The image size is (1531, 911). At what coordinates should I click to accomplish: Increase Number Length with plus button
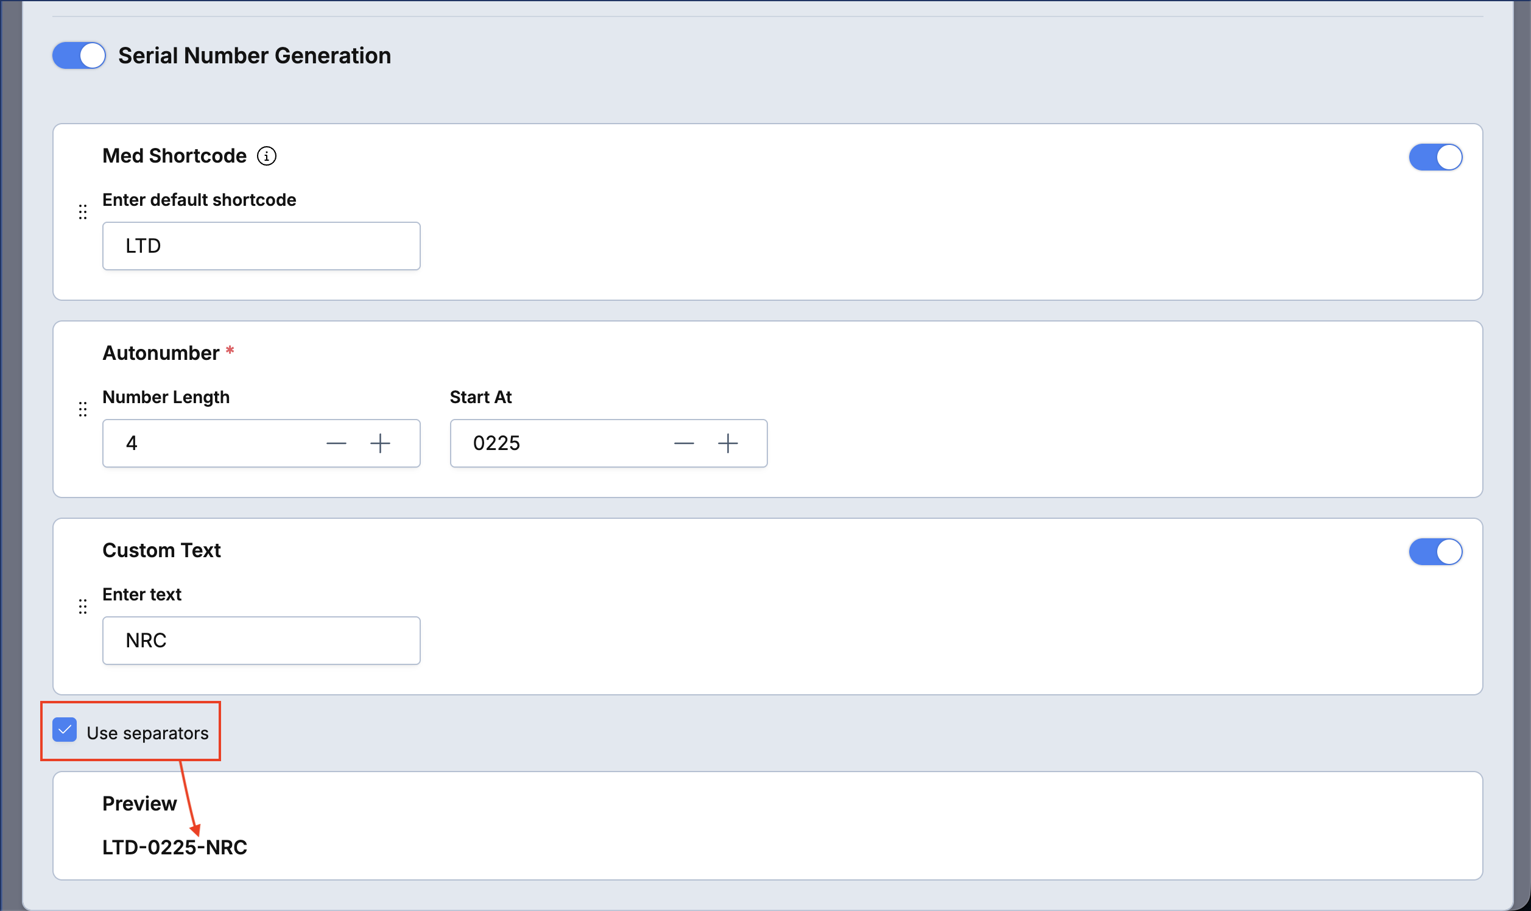381,443
